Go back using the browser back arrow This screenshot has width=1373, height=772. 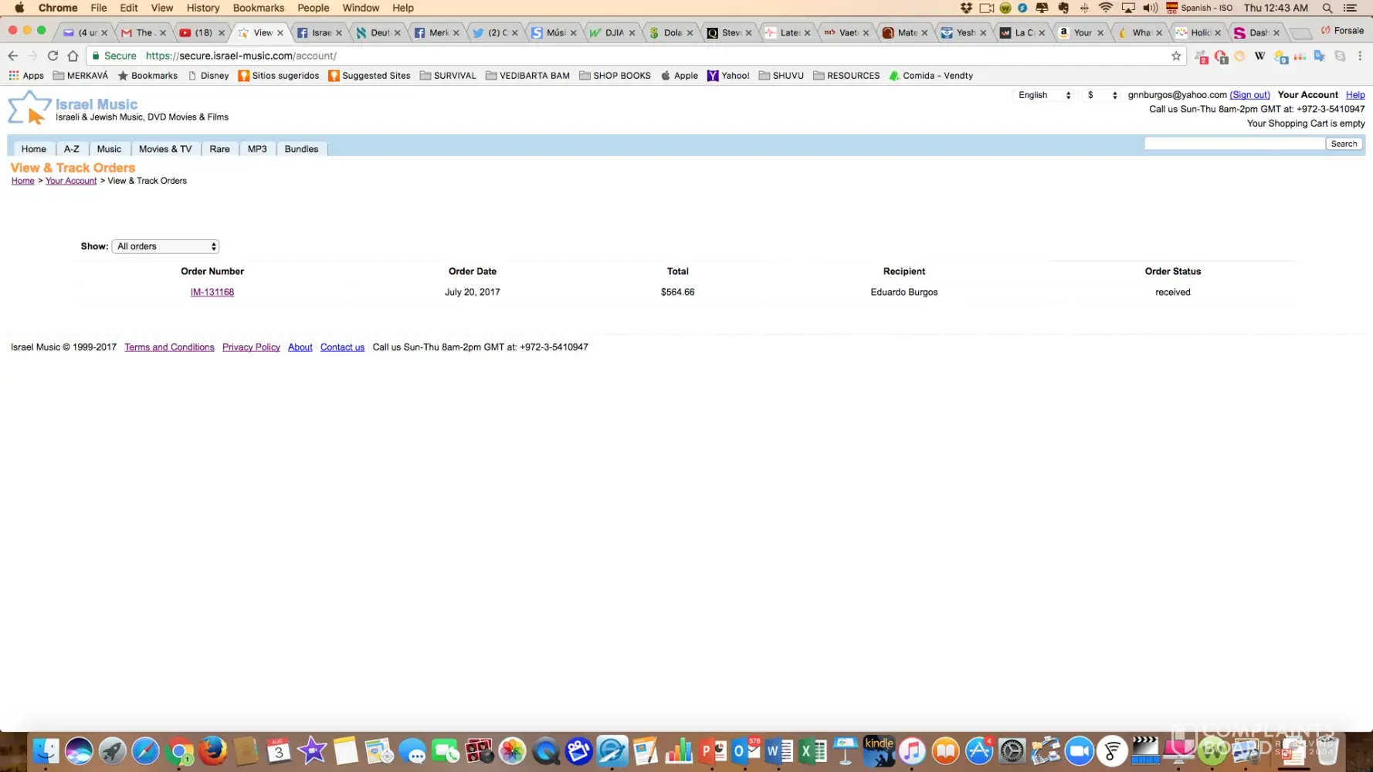(x=13, y=56)
